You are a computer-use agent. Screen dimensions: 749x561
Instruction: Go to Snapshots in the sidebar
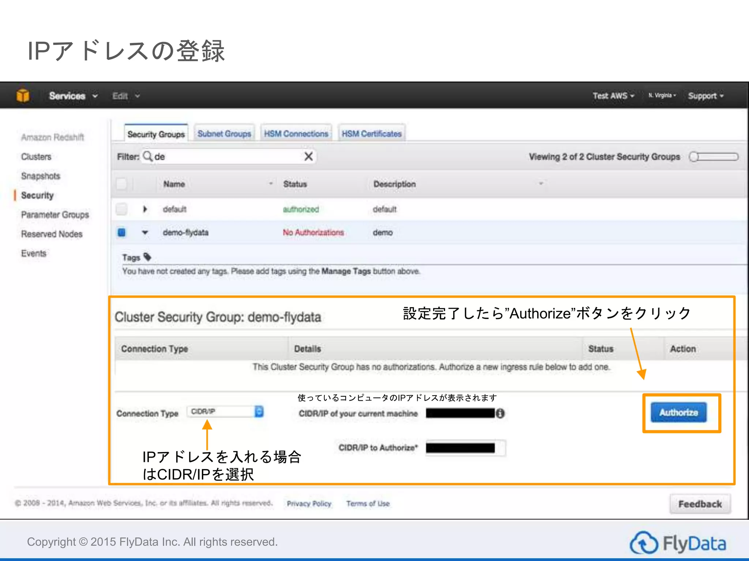[x=41, y=176]
